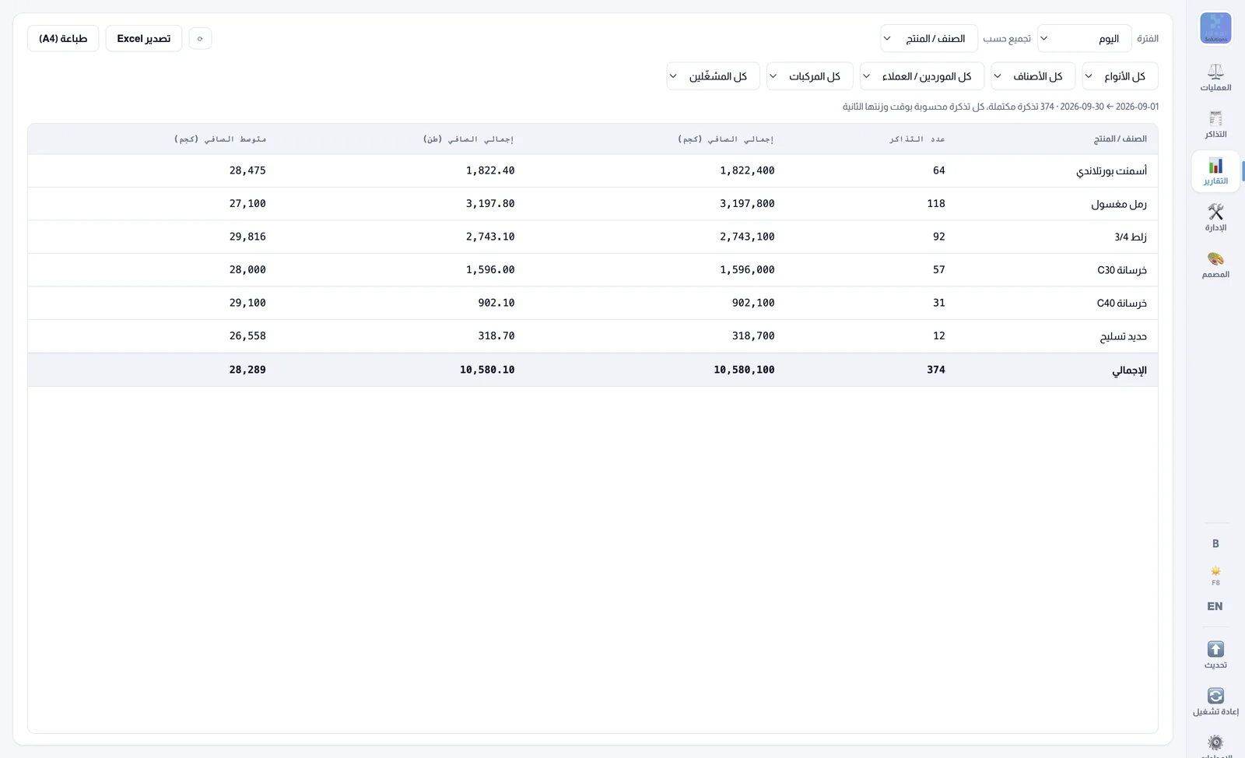Expand كل المشغّلين operators dropdown
Screen dimensions: 1245x758
pyautogui.click(x=713, y=76)
